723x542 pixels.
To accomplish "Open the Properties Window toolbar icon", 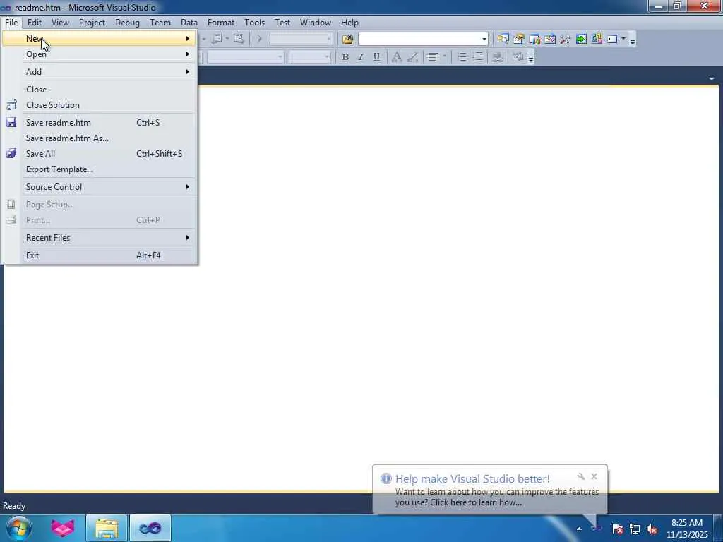I will coord(519,40).
